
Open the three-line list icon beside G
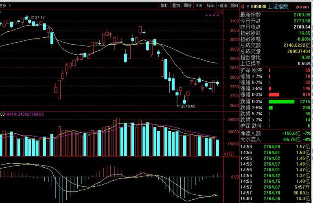coord(248,7)
